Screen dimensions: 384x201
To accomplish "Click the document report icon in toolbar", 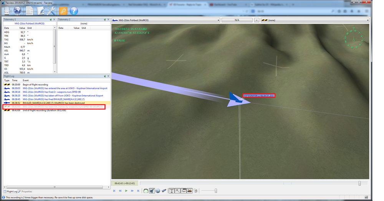I will point(30,11).
